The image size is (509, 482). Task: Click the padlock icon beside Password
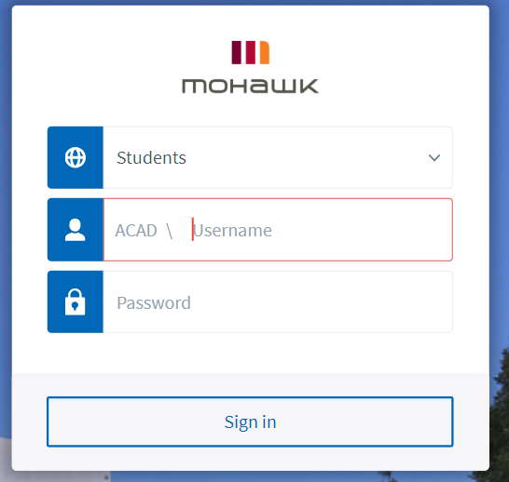tap(75, 301)
